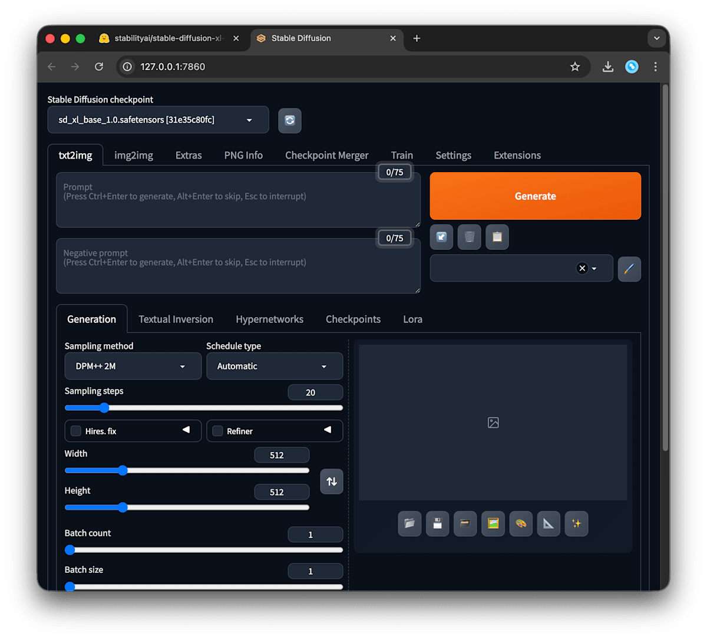
Task: Open the PNG Info tab
Action: [x=243, y=155]
